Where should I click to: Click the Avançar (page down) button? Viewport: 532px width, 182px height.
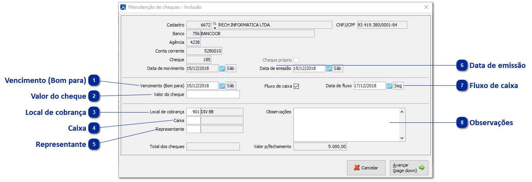pyautogui.click(x=409, y=167)
